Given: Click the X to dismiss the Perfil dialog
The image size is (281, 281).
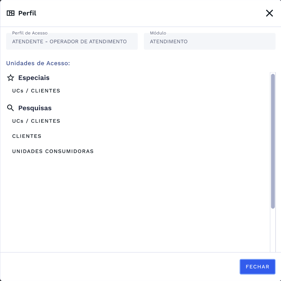Looking at the screenshot, I should 270,13.
